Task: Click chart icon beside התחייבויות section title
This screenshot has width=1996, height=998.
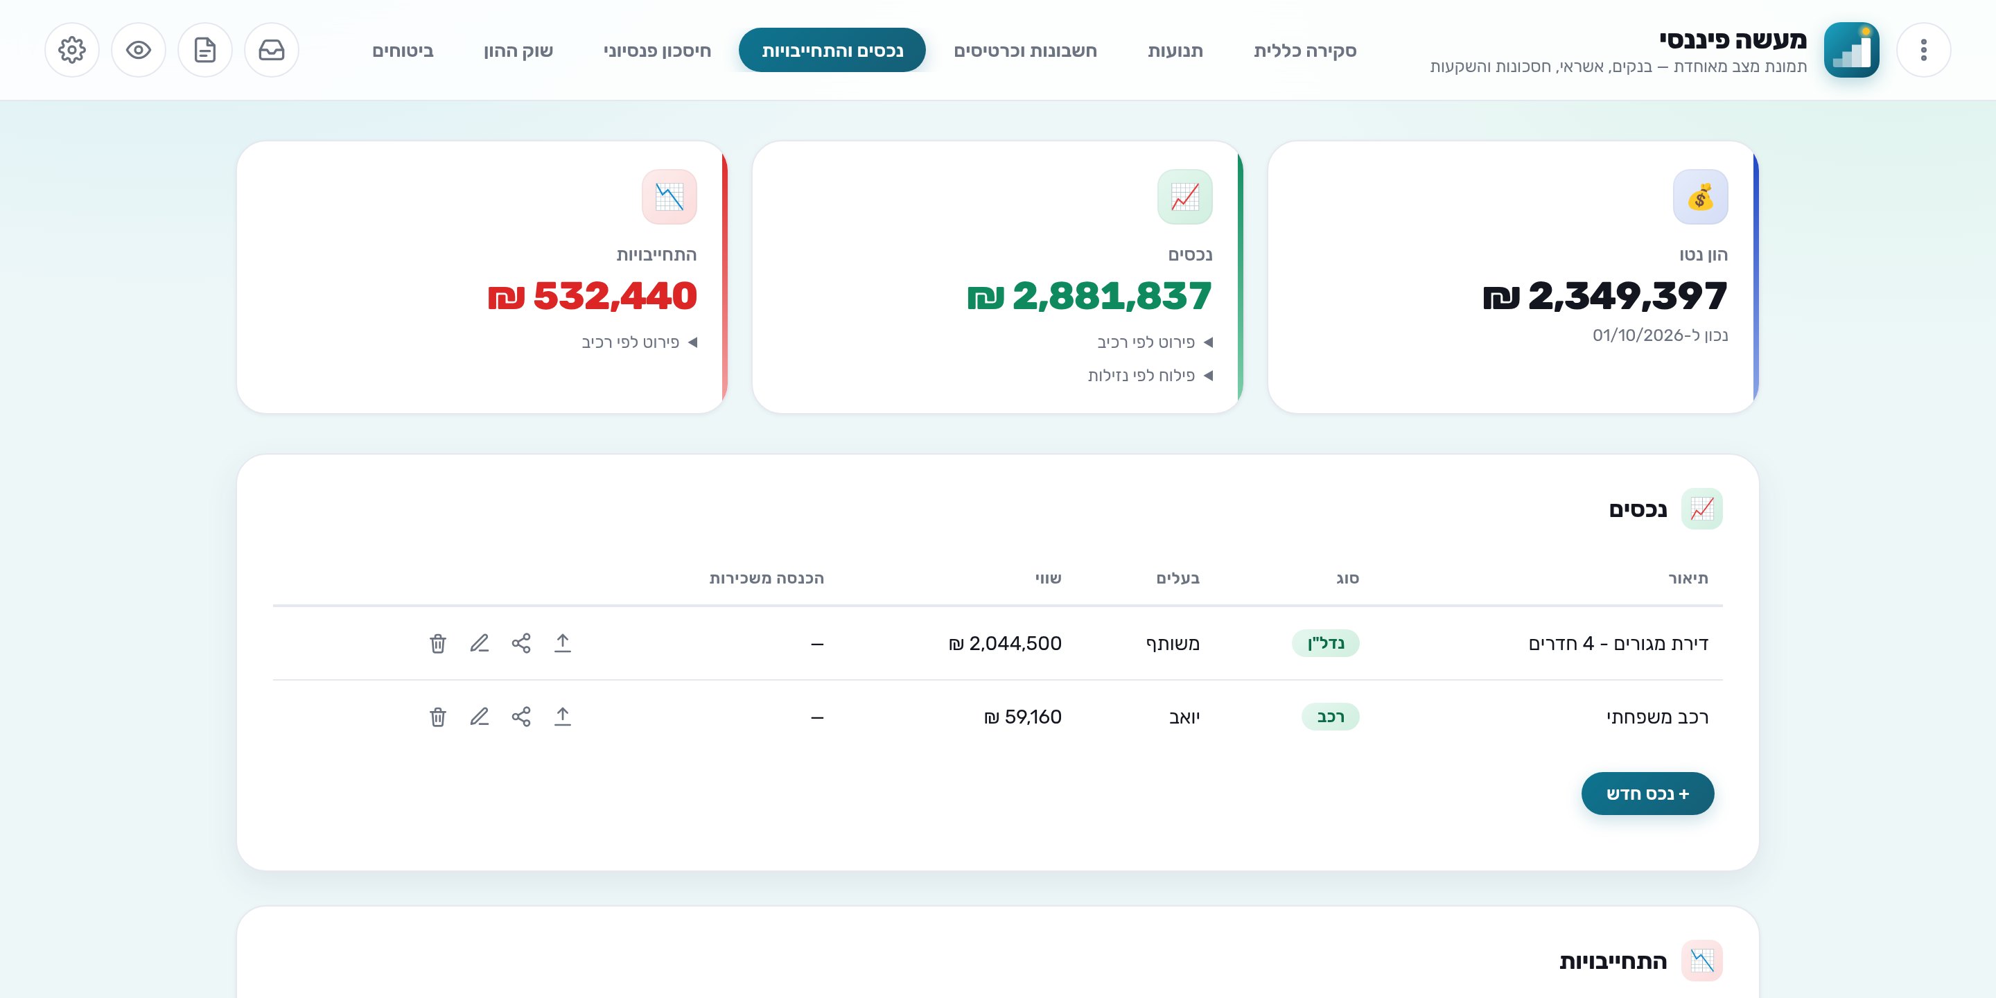Action: coord(1701,961)
